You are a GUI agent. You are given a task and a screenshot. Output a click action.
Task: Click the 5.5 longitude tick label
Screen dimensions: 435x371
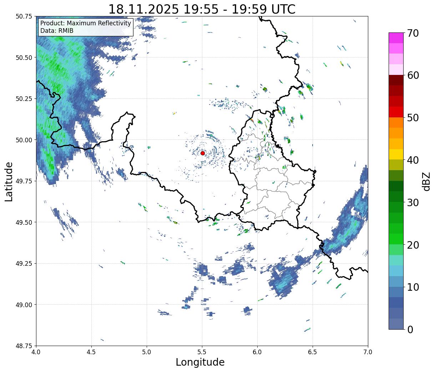pyautogui.click(x=202, y=352)
